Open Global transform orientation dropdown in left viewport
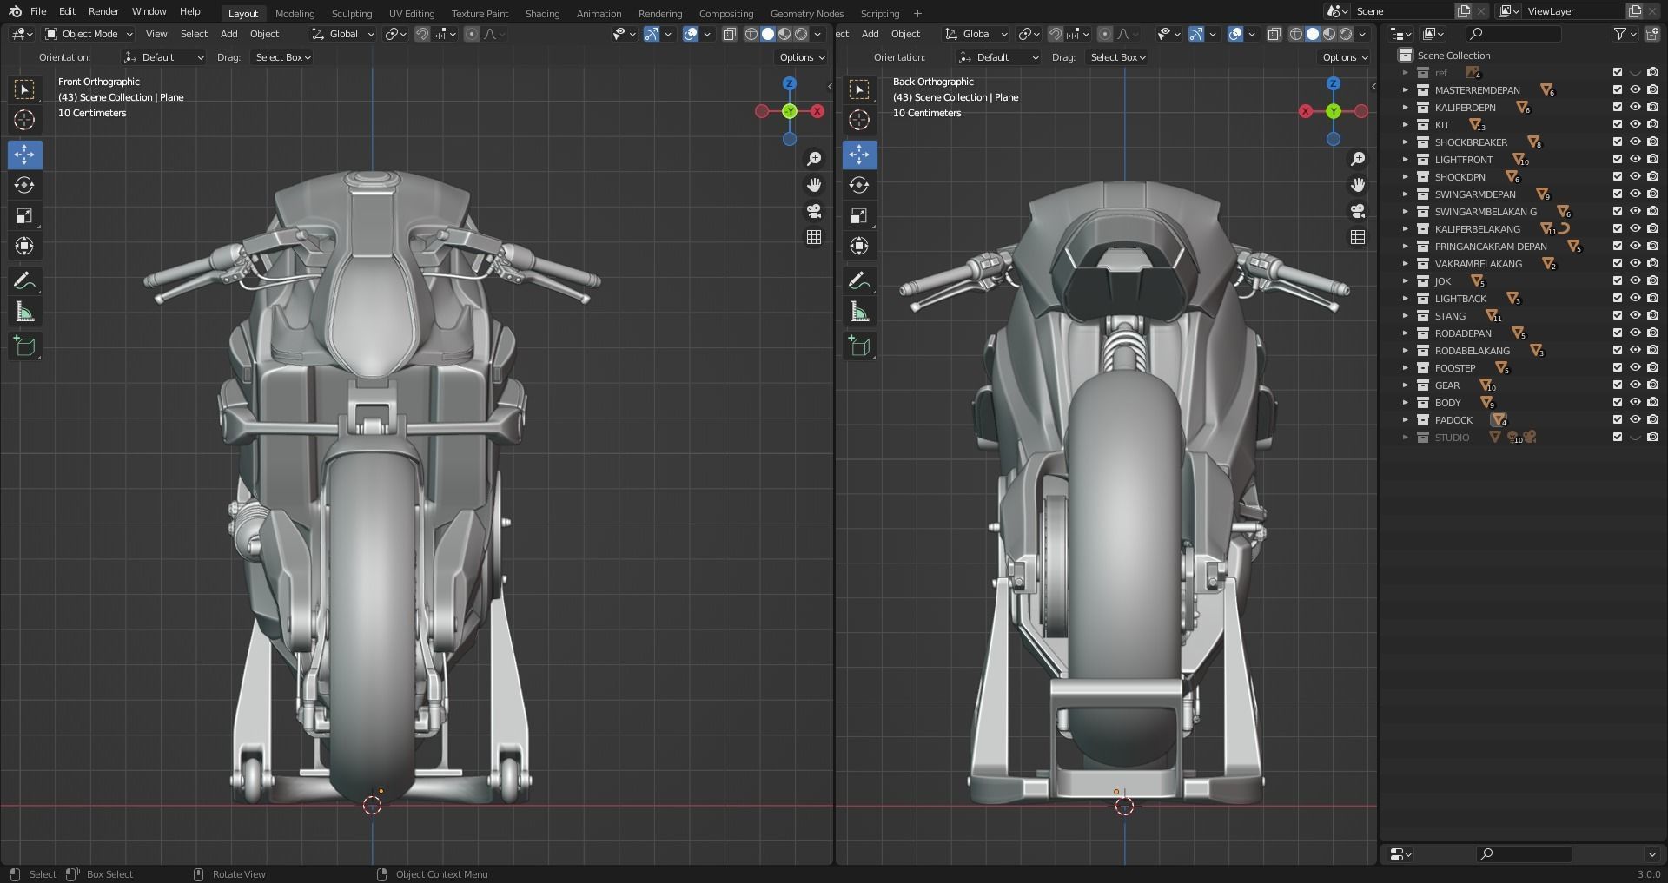Screen dimensions: 1668x883 click(x=342, y=34)
